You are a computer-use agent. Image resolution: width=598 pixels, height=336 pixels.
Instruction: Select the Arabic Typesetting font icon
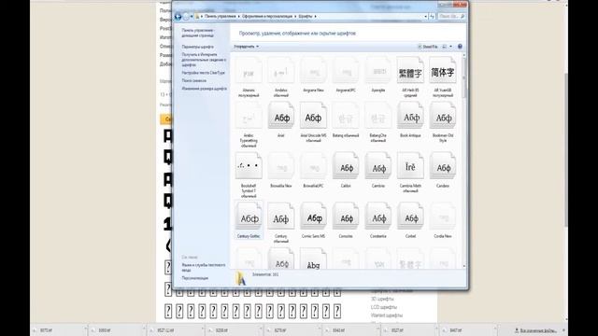(249, 117)
